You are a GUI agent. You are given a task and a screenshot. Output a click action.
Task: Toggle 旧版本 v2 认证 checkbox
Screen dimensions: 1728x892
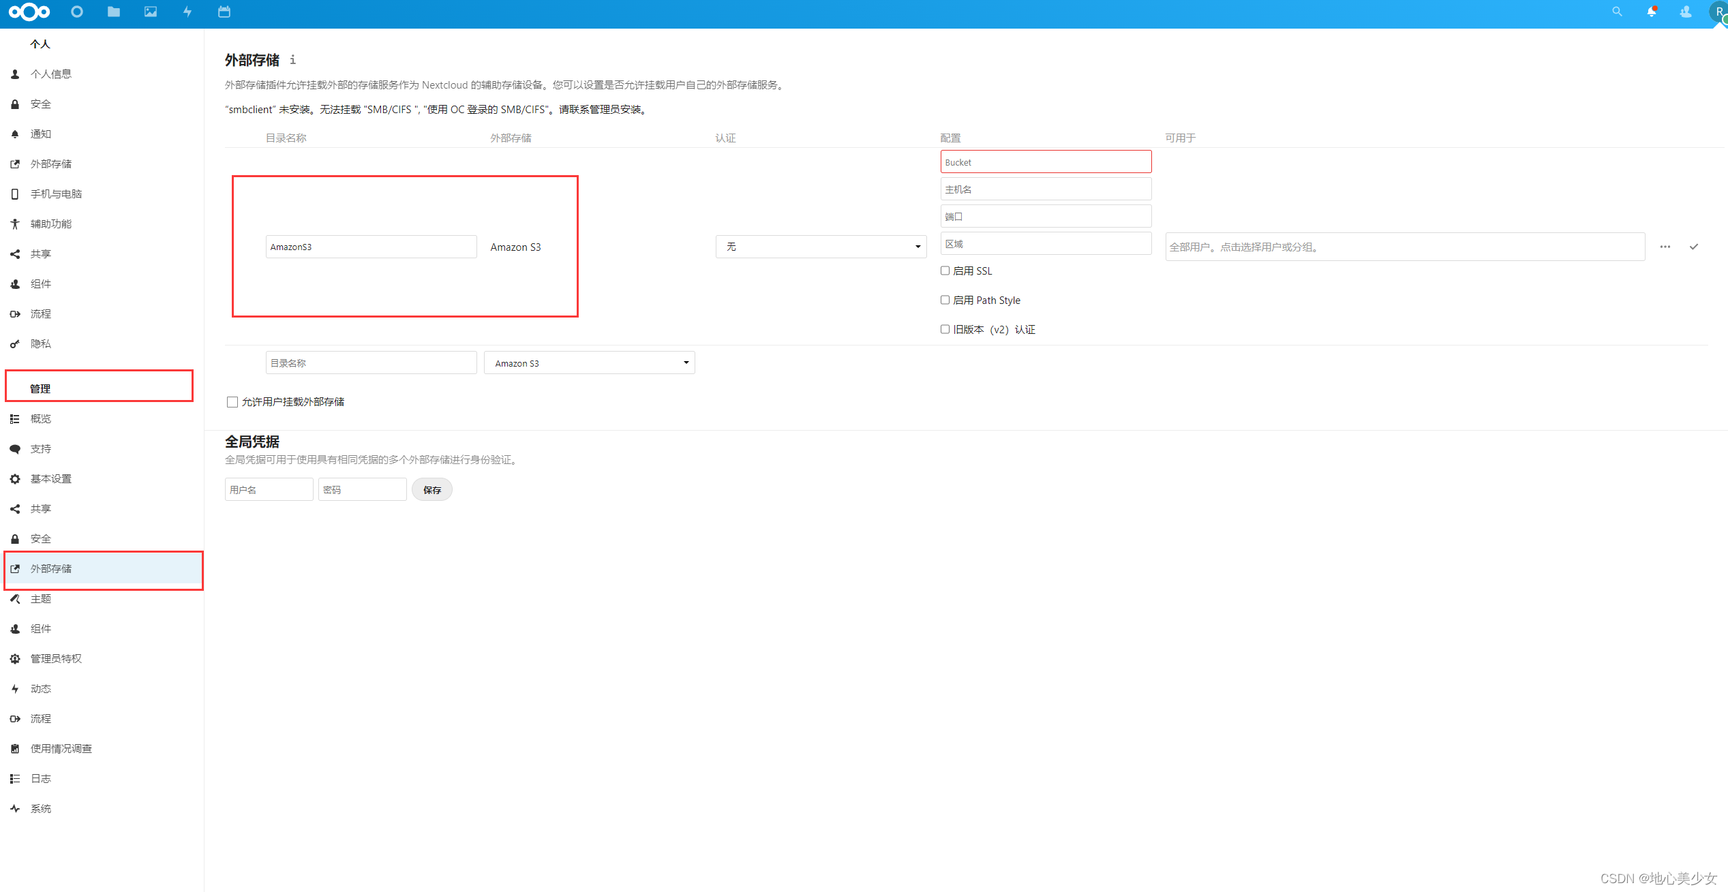pyautogui.click(x=943, y=329)
